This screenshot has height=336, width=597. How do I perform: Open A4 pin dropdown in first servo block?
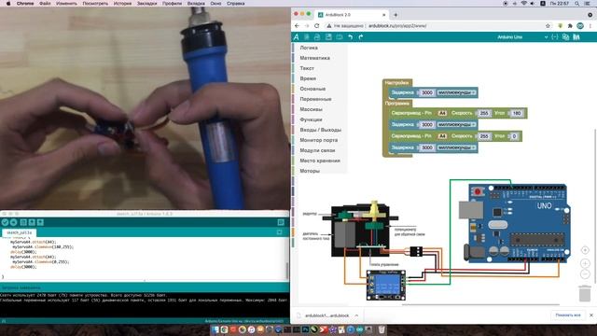coord(442,113)
